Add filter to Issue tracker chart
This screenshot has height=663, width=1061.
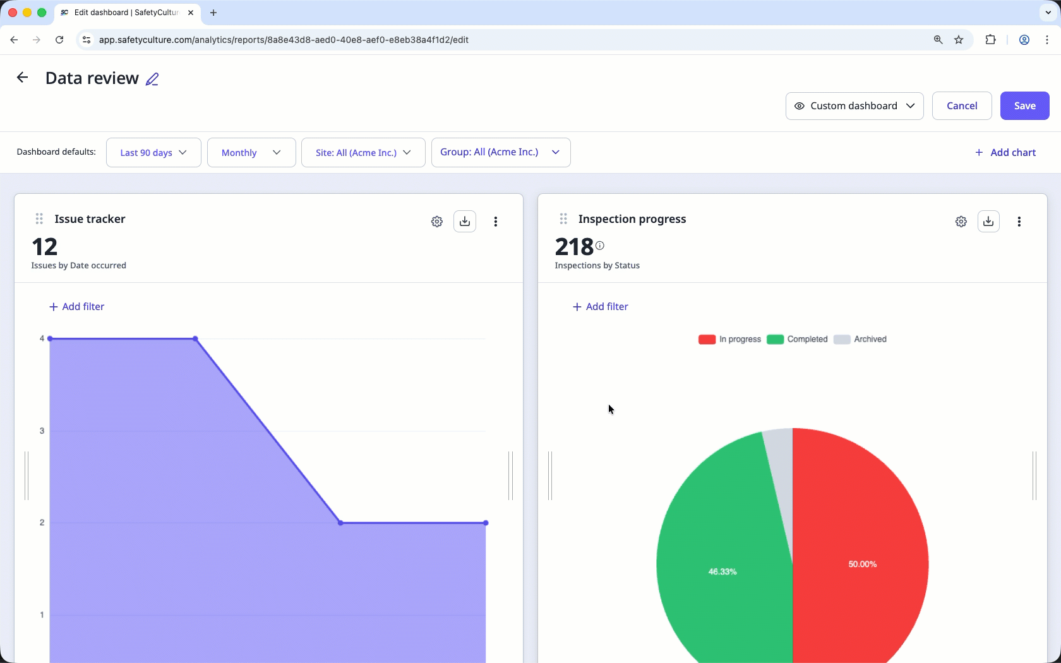[x=76, y=306]
